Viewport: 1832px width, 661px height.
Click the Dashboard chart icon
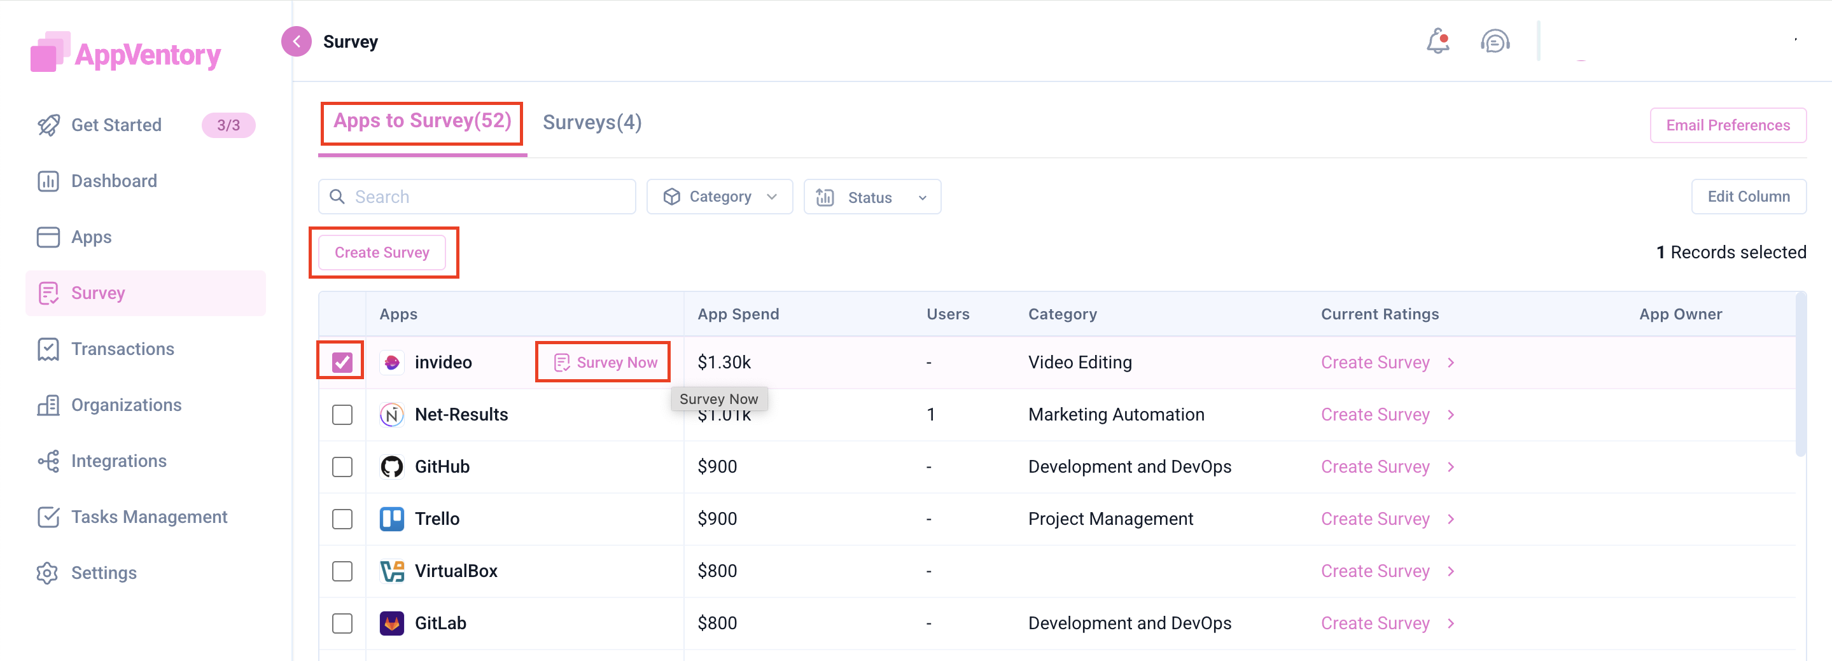pos(48,181)
